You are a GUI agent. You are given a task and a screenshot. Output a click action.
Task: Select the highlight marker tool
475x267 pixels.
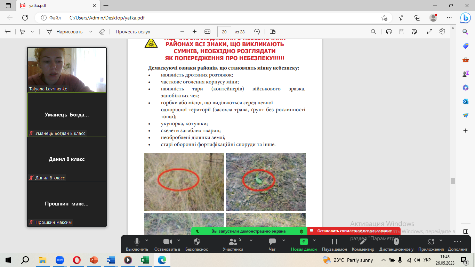(x=23, y=32)
